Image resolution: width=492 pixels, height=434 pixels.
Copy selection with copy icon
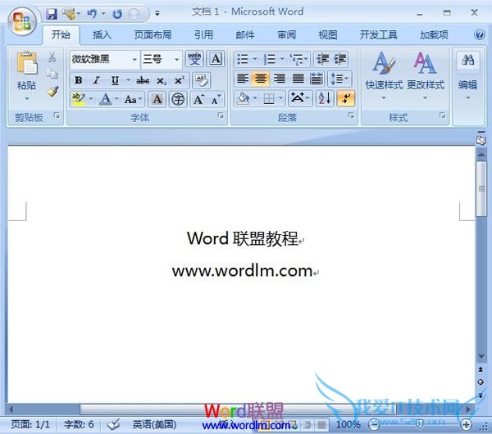52,74
